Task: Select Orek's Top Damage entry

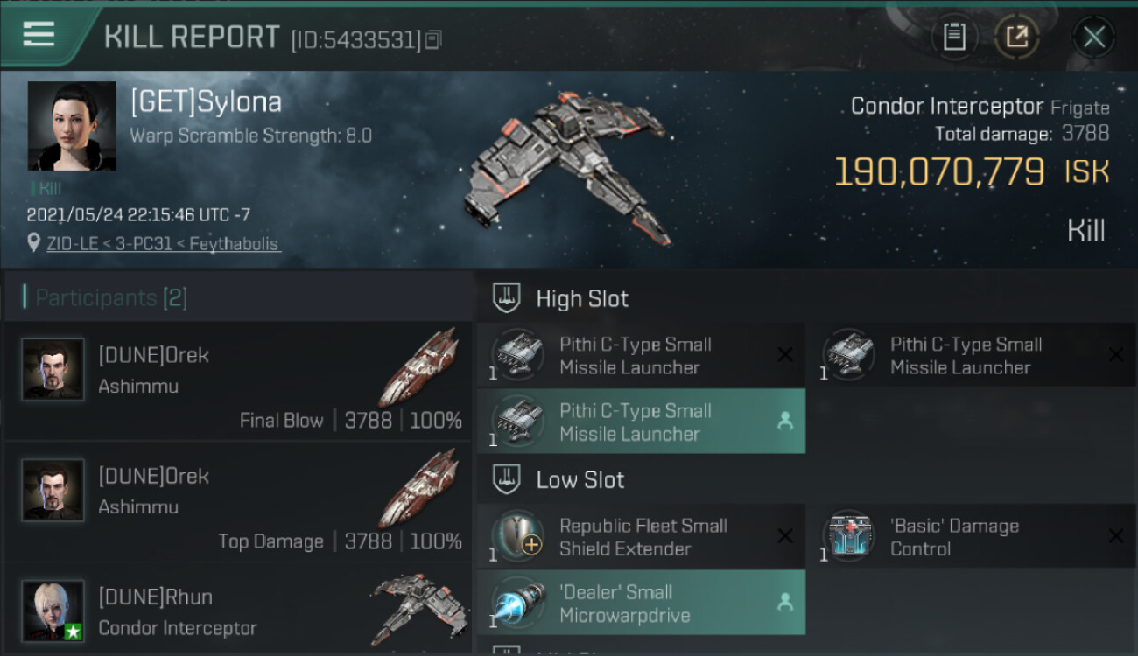Action: (x=239, y=502)
